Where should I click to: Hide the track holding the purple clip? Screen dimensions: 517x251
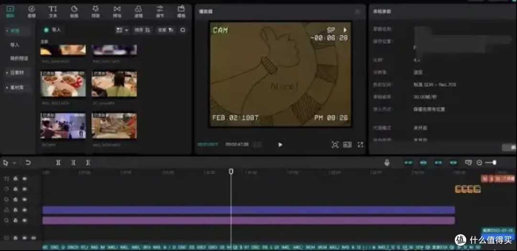[24, 220]
